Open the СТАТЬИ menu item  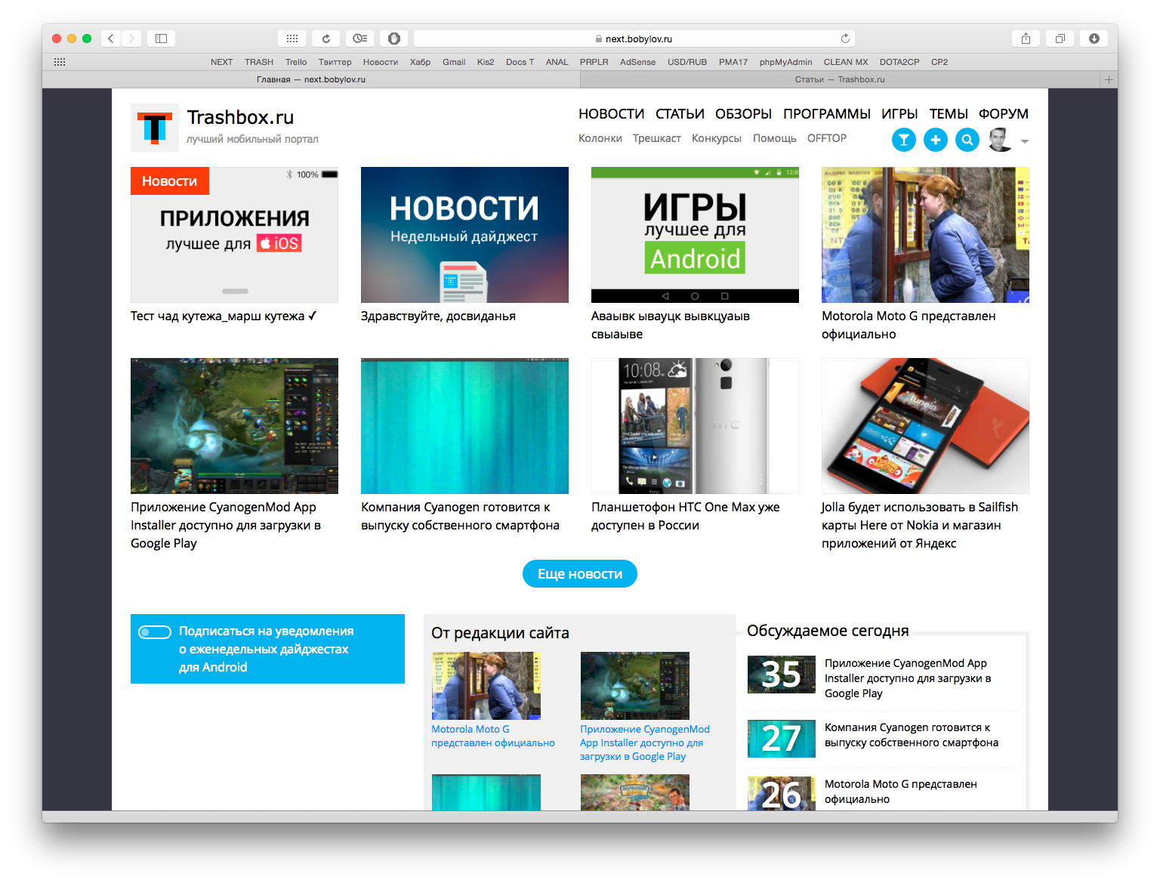680,114
